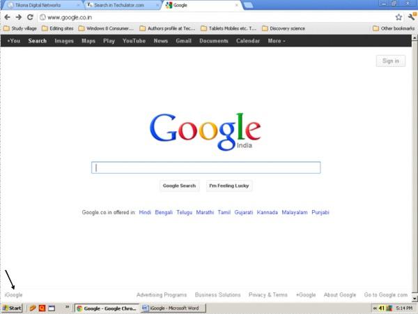This screenshot has height=314, width=418.
Task: Open Advertising Programs footer link
Action: coord(162,294)
